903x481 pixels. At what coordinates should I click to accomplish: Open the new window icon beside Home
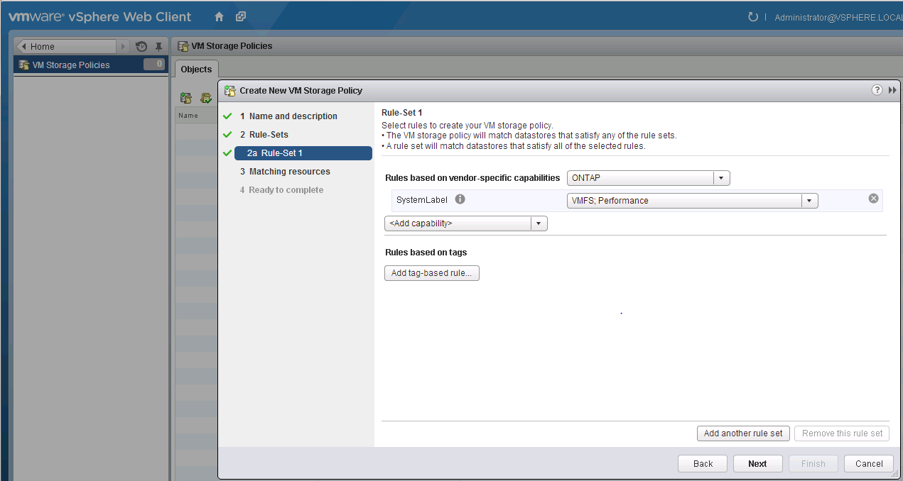point(241,16)
